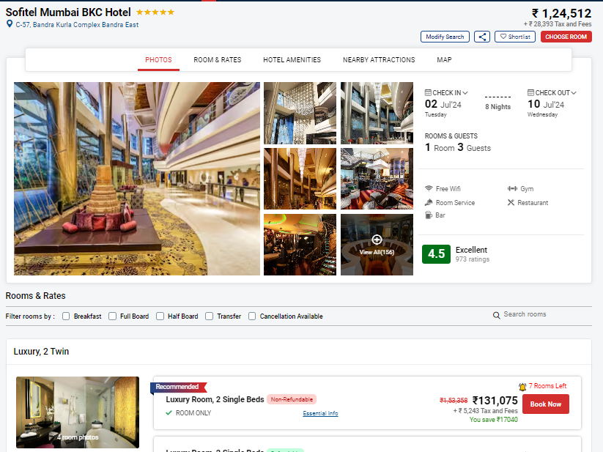Open the Luxury room 4 room photos thumbnail
The width and height of the screenshot is (603, 452).
tap(78, 412)
